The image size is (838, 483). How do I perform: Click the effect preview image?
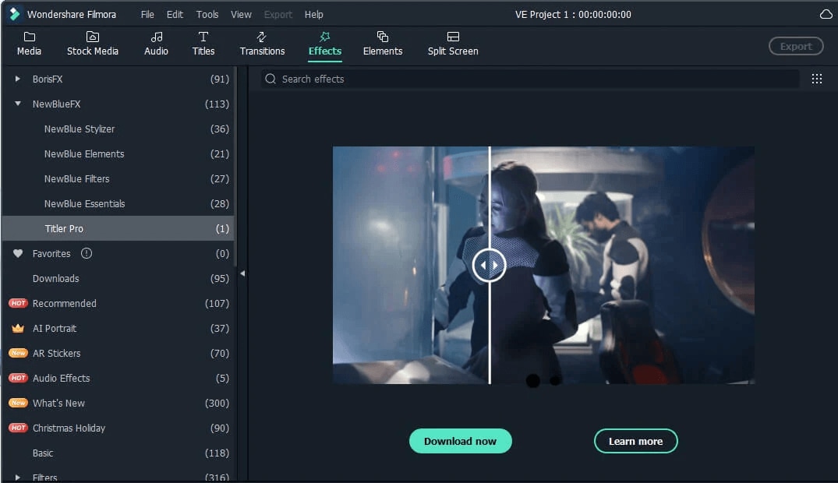point(543,265)
